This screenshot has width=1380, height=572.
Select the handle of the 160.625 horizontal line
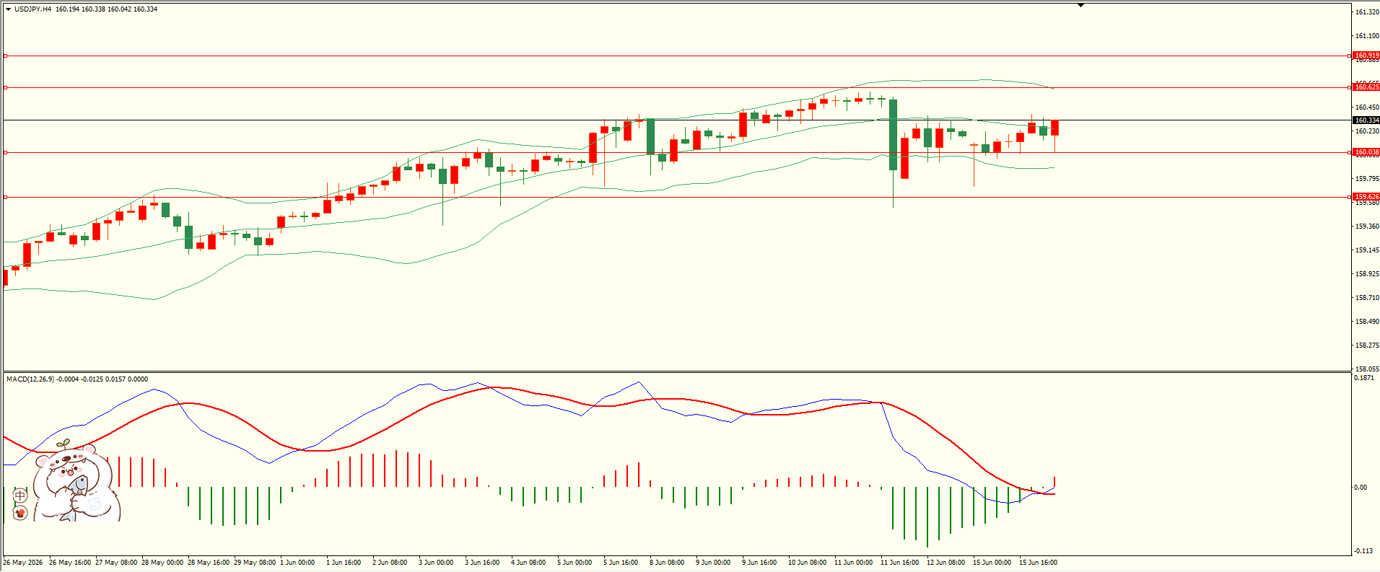coord(6,87)
